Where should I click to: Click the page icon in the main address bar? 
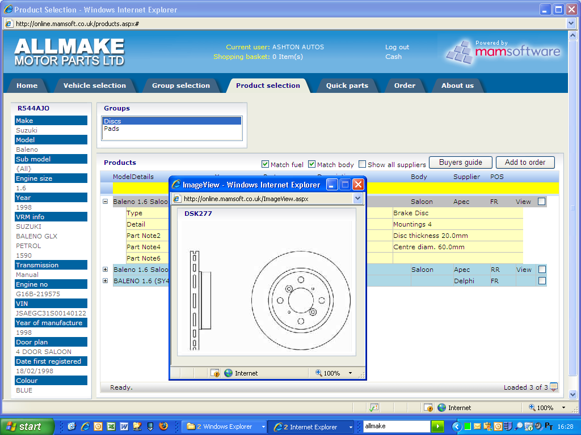pos(9,24)
